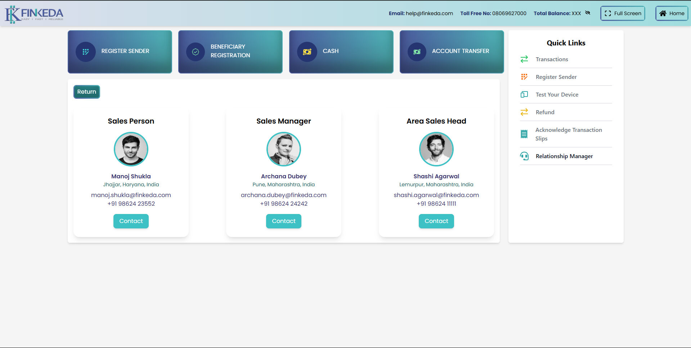
Task: Toggle the Total Balance visibility eye icon
Action: 588,13
